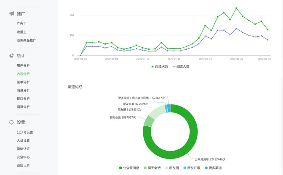Screen dimensions: 283x175
Task: Select the medium green 聊天会话 donut segment
Action: [149, 121]
